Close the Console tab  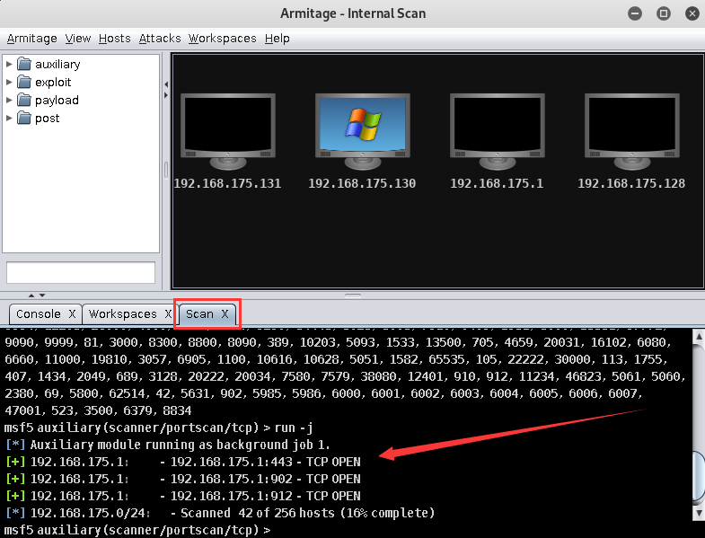(72, 314)
